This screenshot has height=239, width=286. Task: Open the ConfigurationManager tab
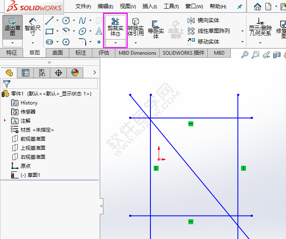coord(42,73)
